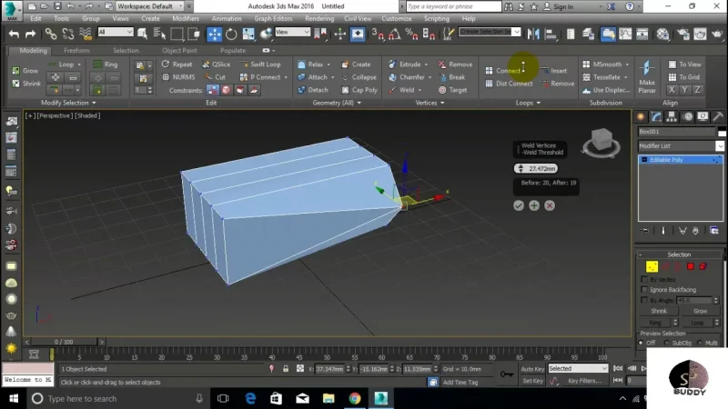Select Vertex sub-object level icon

(x=652, y=266)
